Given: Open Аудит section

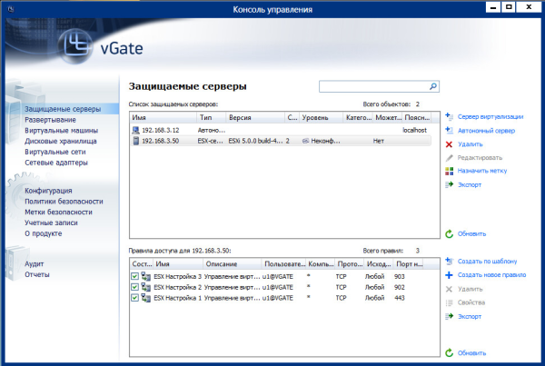Looking at the screenshot, I should 35,264.
